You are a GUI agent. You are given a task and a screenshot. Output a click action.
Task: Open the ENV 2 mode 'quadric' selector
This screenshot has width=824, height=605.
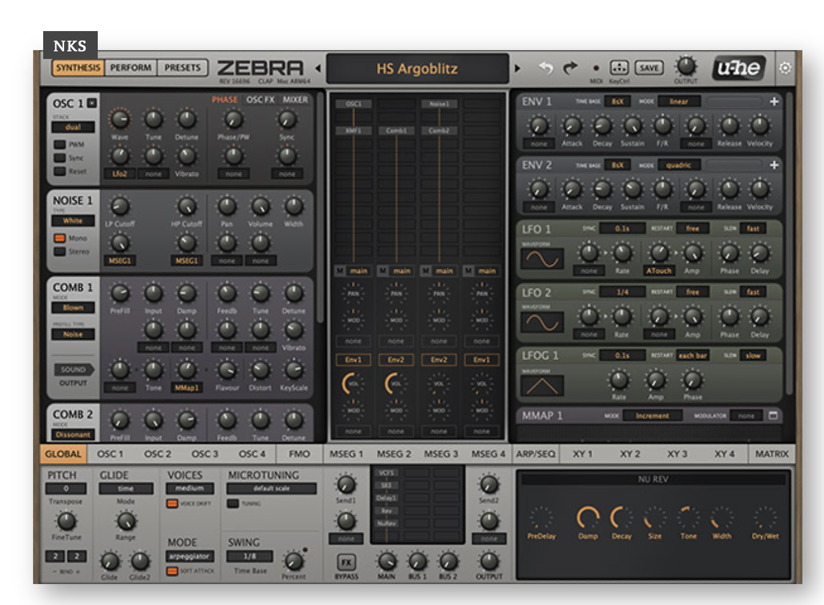coord(679,165)
